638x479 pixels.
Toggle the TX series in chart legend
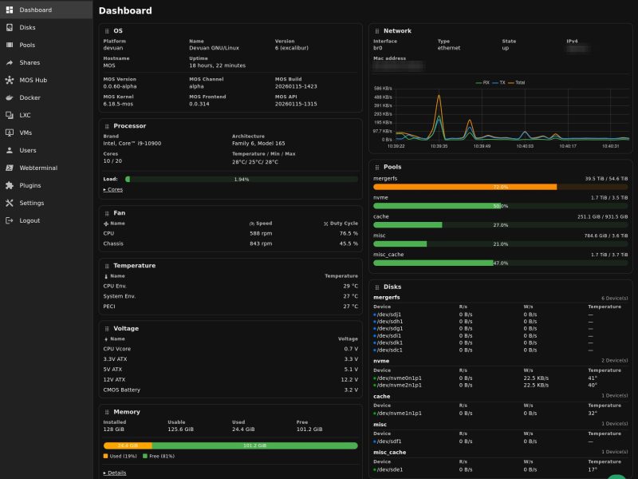[x=499, y=82]
